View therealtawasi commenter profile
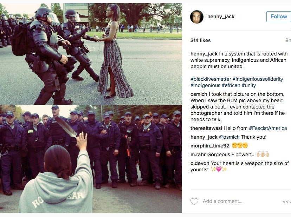 point(206,128)
